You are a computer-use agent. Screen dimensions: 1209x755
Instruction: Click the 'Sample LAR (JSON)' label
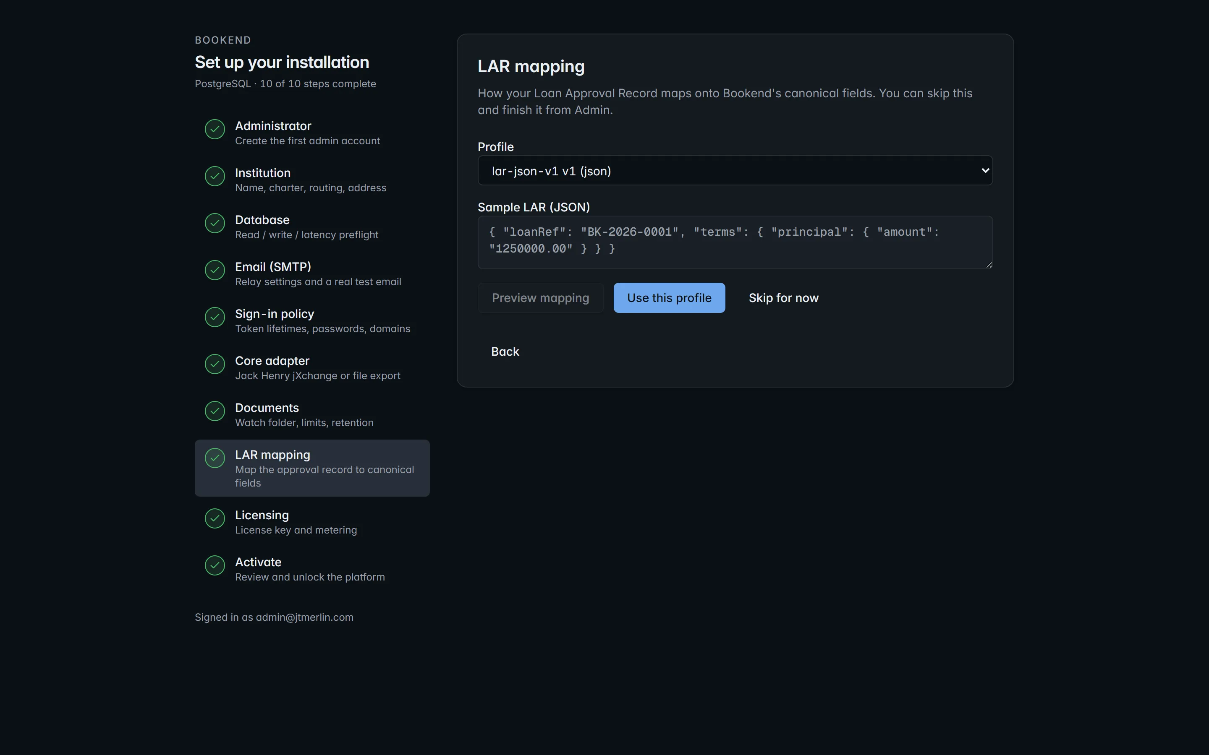click(534, 207)
